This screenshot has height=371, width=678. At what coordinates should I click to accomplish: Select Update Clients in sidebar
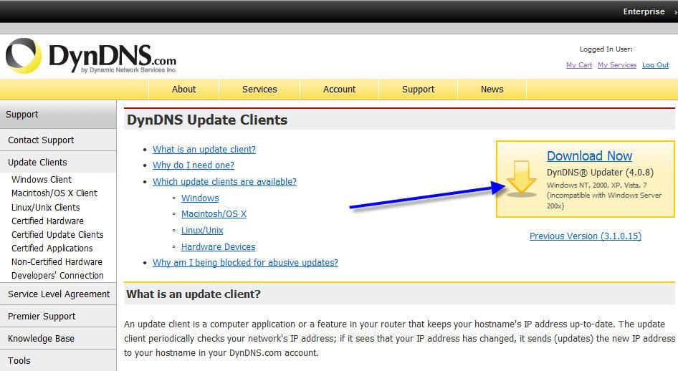coord(58,163)
